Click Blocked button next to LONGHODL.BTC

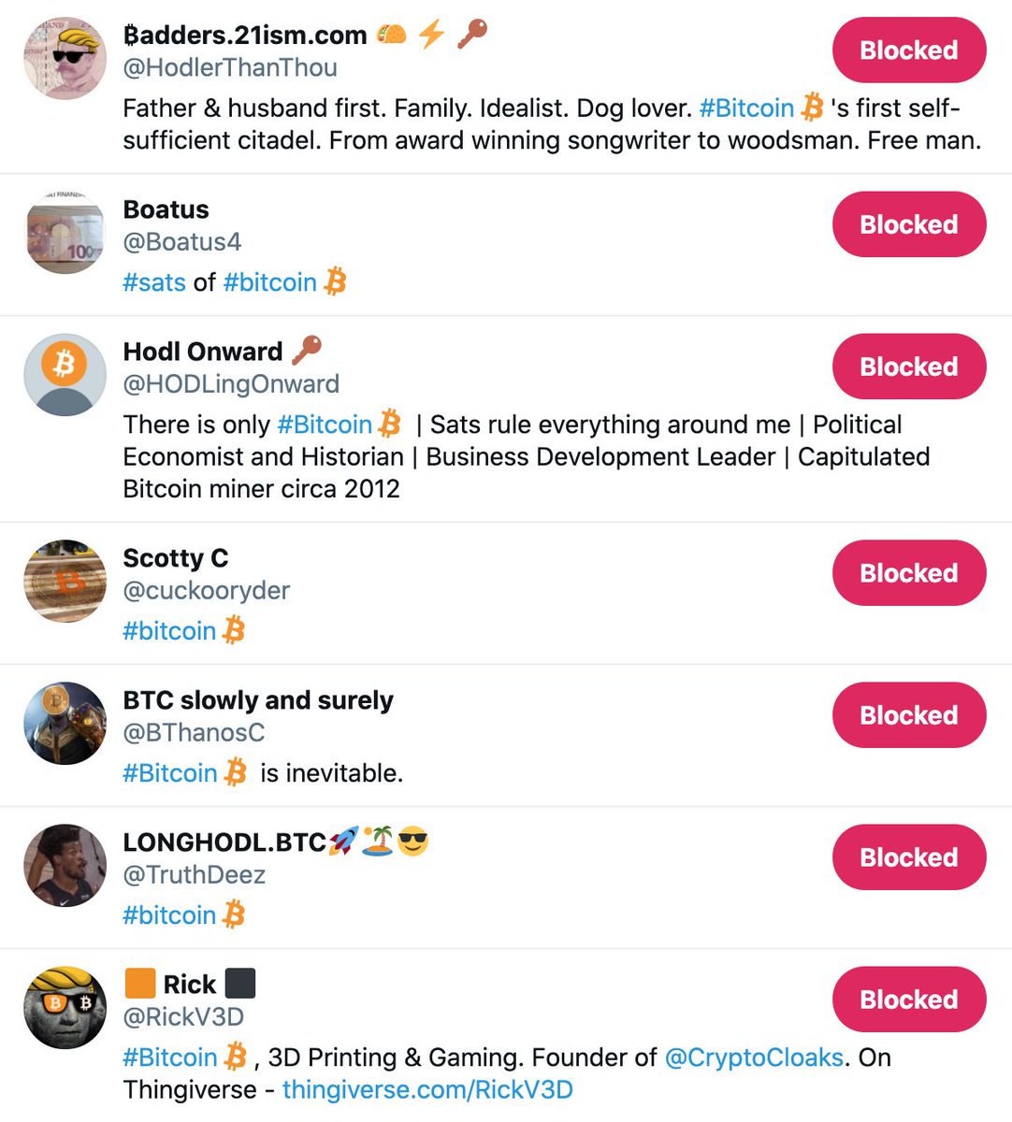tap(908, 857)
